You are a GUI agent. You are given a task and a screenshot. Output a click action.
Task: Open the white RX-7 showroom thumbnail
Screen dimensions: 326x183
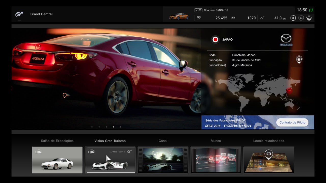[57, 160]
